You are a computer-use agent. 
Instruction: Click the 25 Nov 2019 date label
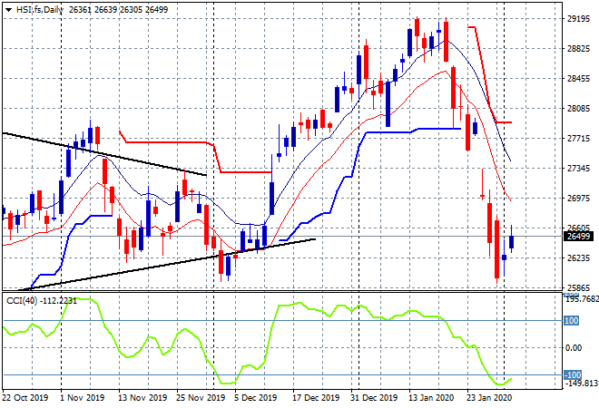[201, 398]
